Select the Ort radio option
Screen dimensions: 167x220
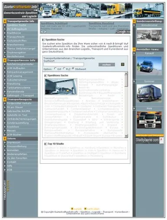[x=55, y=68]
